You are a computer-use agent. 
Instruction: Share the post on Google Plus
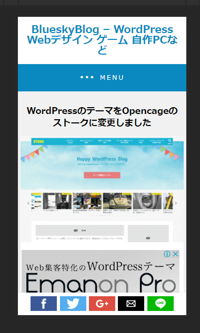[x=102, y=304]
